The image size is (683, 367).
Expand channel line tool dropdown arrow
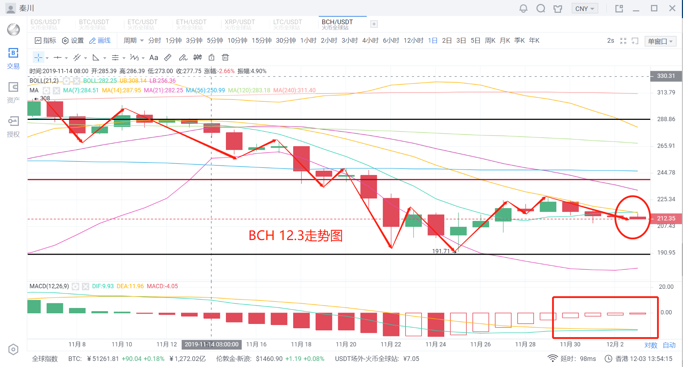tap(85, 58)
